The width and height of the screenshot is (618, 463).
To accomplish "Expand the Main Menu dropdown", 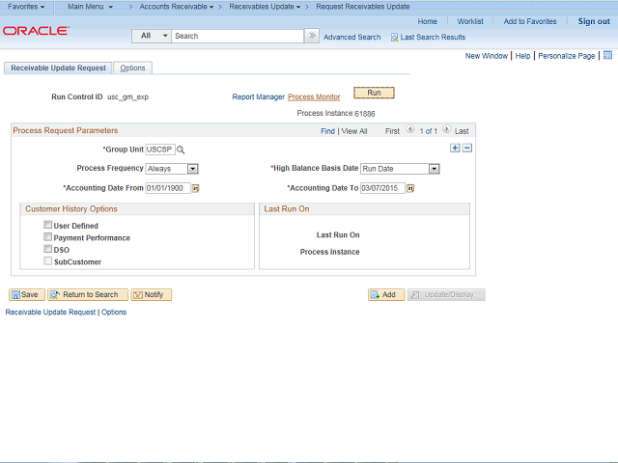I will pyautogui.click(x=90, y=7).
